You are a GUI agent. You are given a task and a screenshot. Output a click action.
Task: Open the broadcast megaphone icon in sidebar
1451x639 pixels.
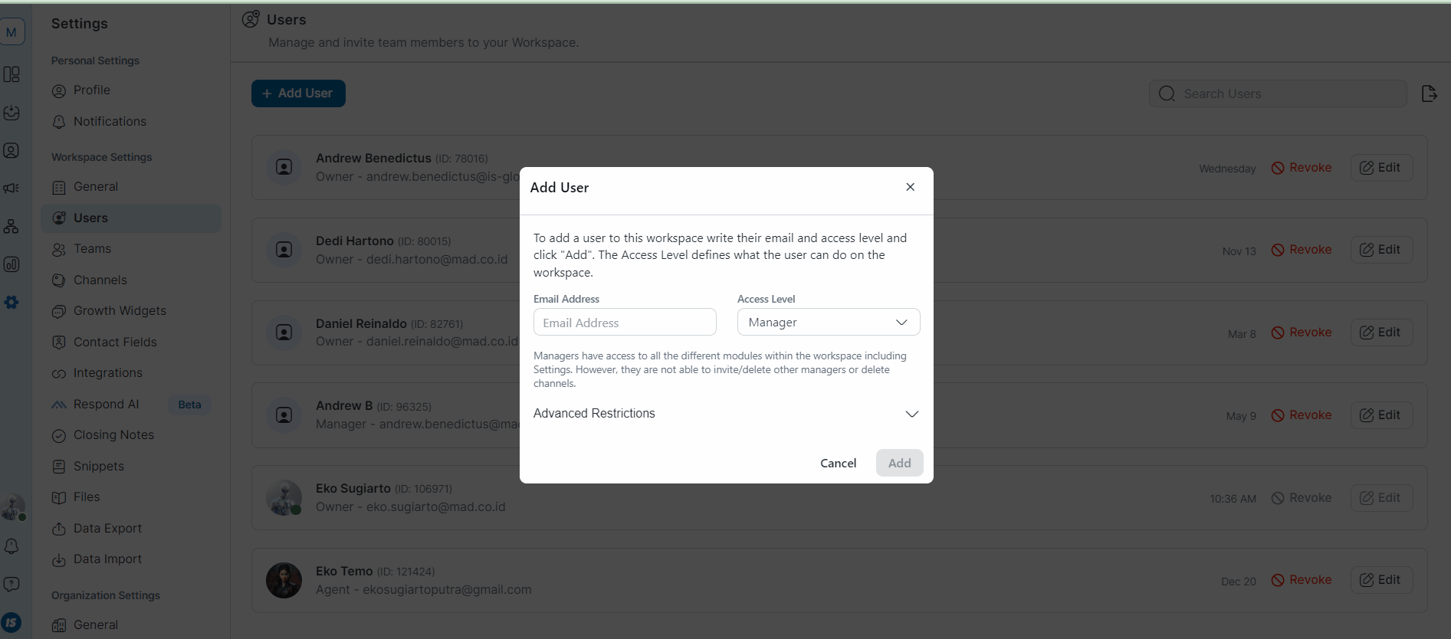(11, 188)
